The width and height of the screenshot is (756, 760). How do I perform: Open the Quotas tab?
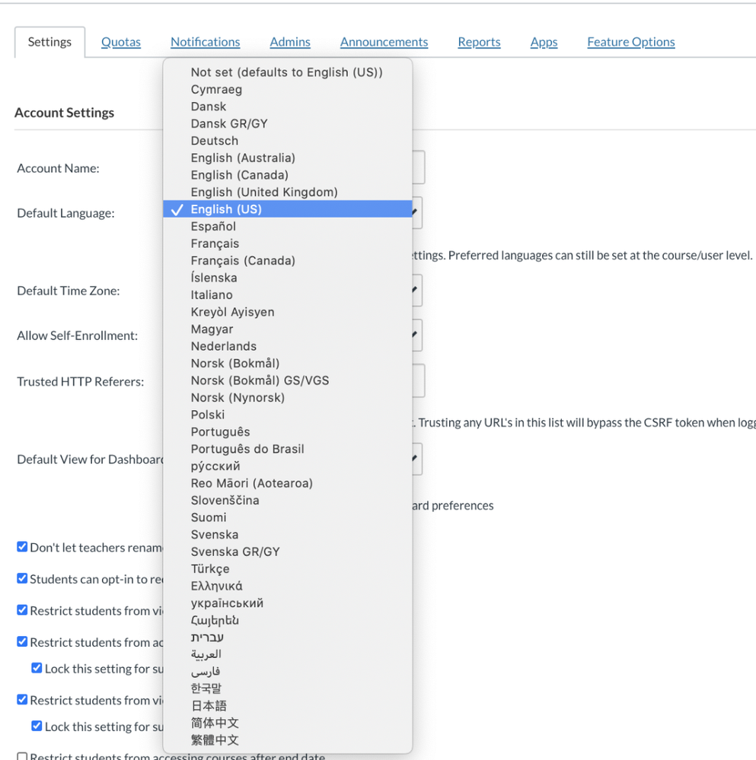click(121, 42)
